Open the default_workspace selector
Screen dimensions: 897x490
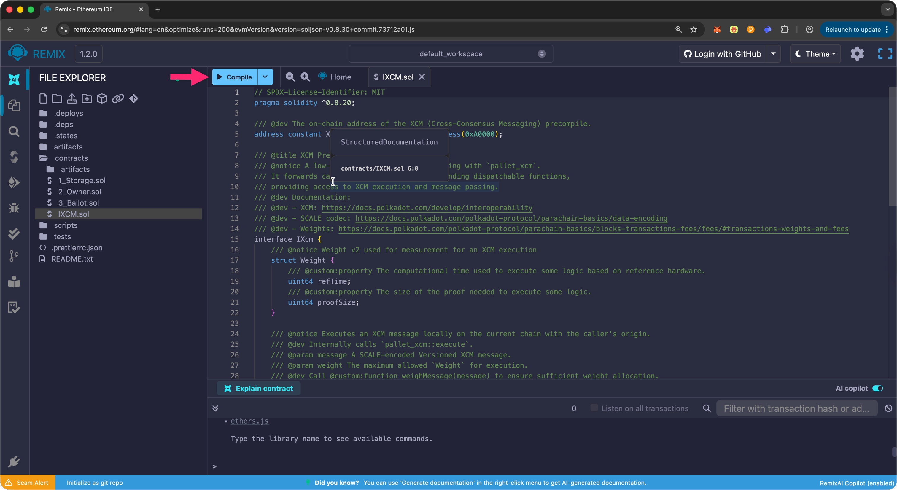[451, 54]
